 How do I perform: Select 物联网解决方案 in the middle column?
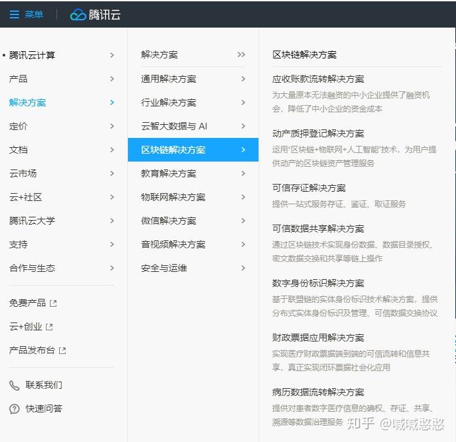click(x=173, y=197)
